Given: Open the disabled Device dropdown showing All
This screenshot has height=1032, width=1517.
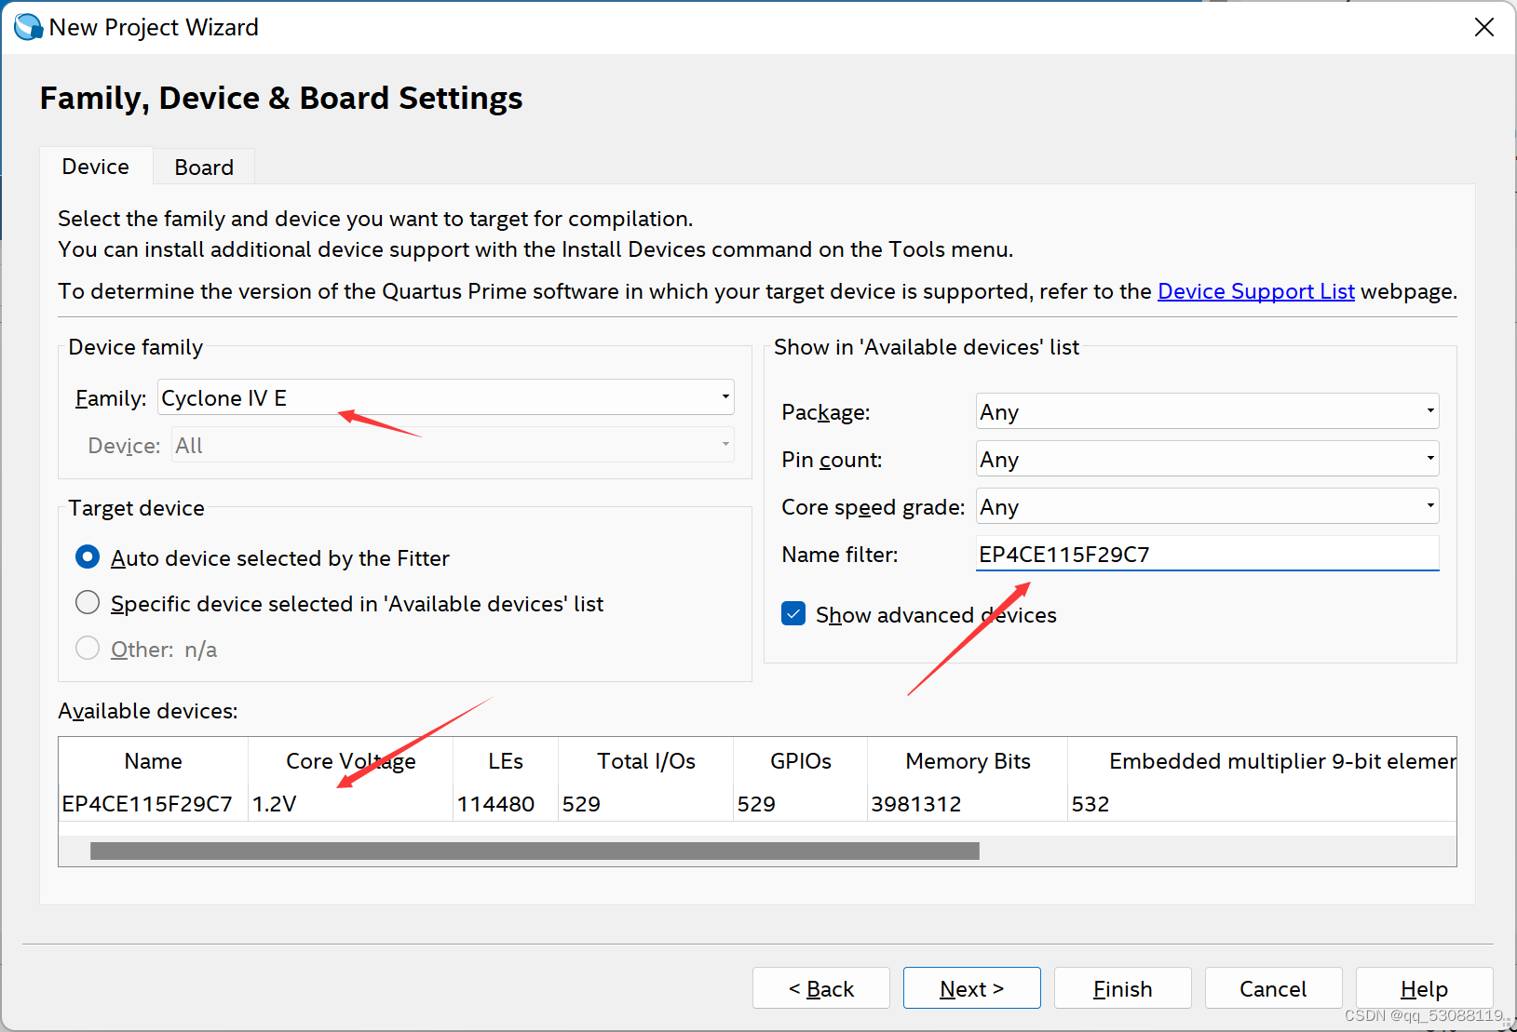Looking at the screenshot, I should [x=454, y=445].
